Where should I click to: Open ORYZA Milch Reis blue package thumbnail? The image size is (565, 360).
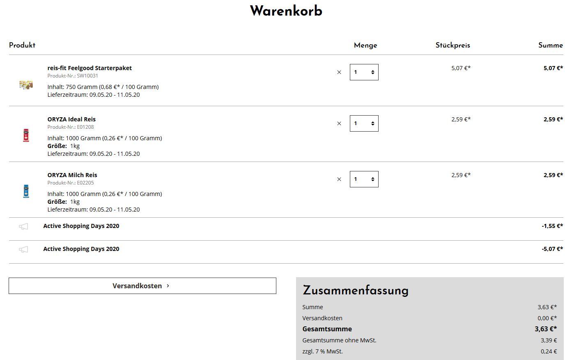tap(26, 191)
